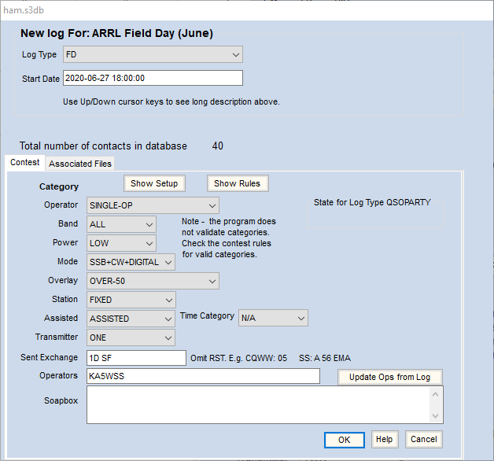494x461 pixels.
Task: Click the Sent Exchange field containing 1D SF
Action: pyautogui.click(x=136, y=358)
